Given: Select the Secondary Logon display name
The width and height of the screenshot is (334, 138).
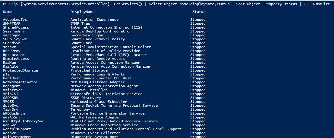Looking at the screenshot, I should coord(87,35).
